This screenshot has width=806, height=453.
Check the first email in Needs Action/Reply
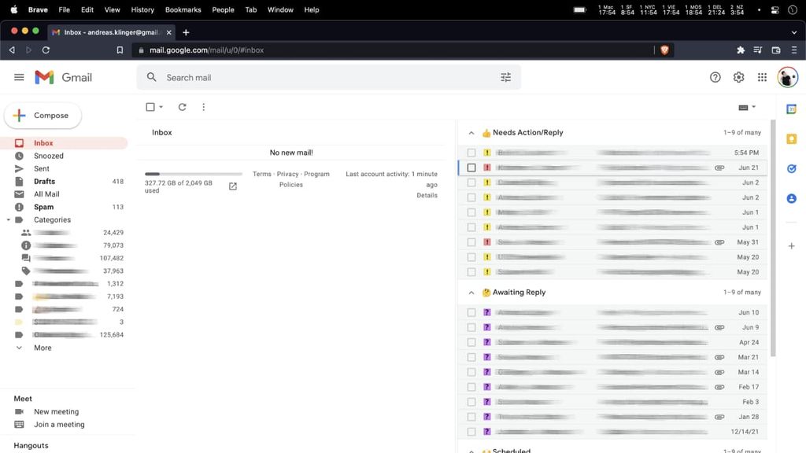click(471, 152)
